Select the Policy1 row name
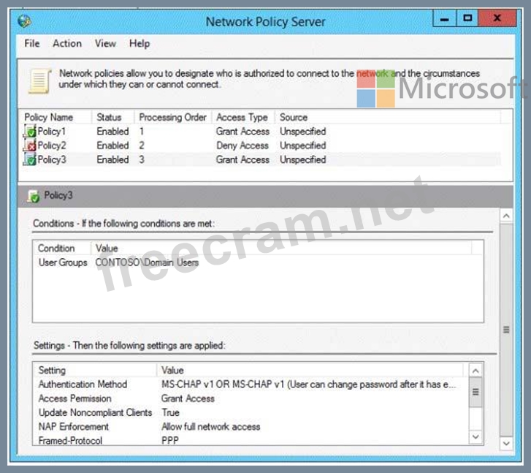The width and height of the screenshot is (531, 473). [51, 131]
